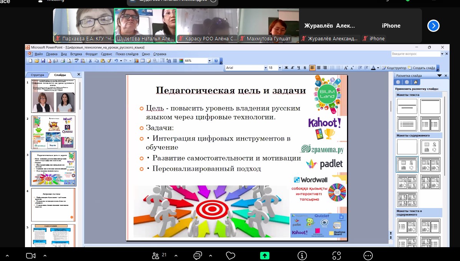Click the Undo arrow icon
The image size is (460, 261).
click(x=116, y=61)
